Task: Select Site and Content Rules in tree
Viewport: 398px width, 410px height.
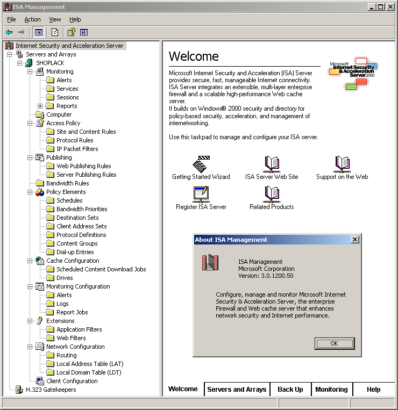Action: point(86,132)
